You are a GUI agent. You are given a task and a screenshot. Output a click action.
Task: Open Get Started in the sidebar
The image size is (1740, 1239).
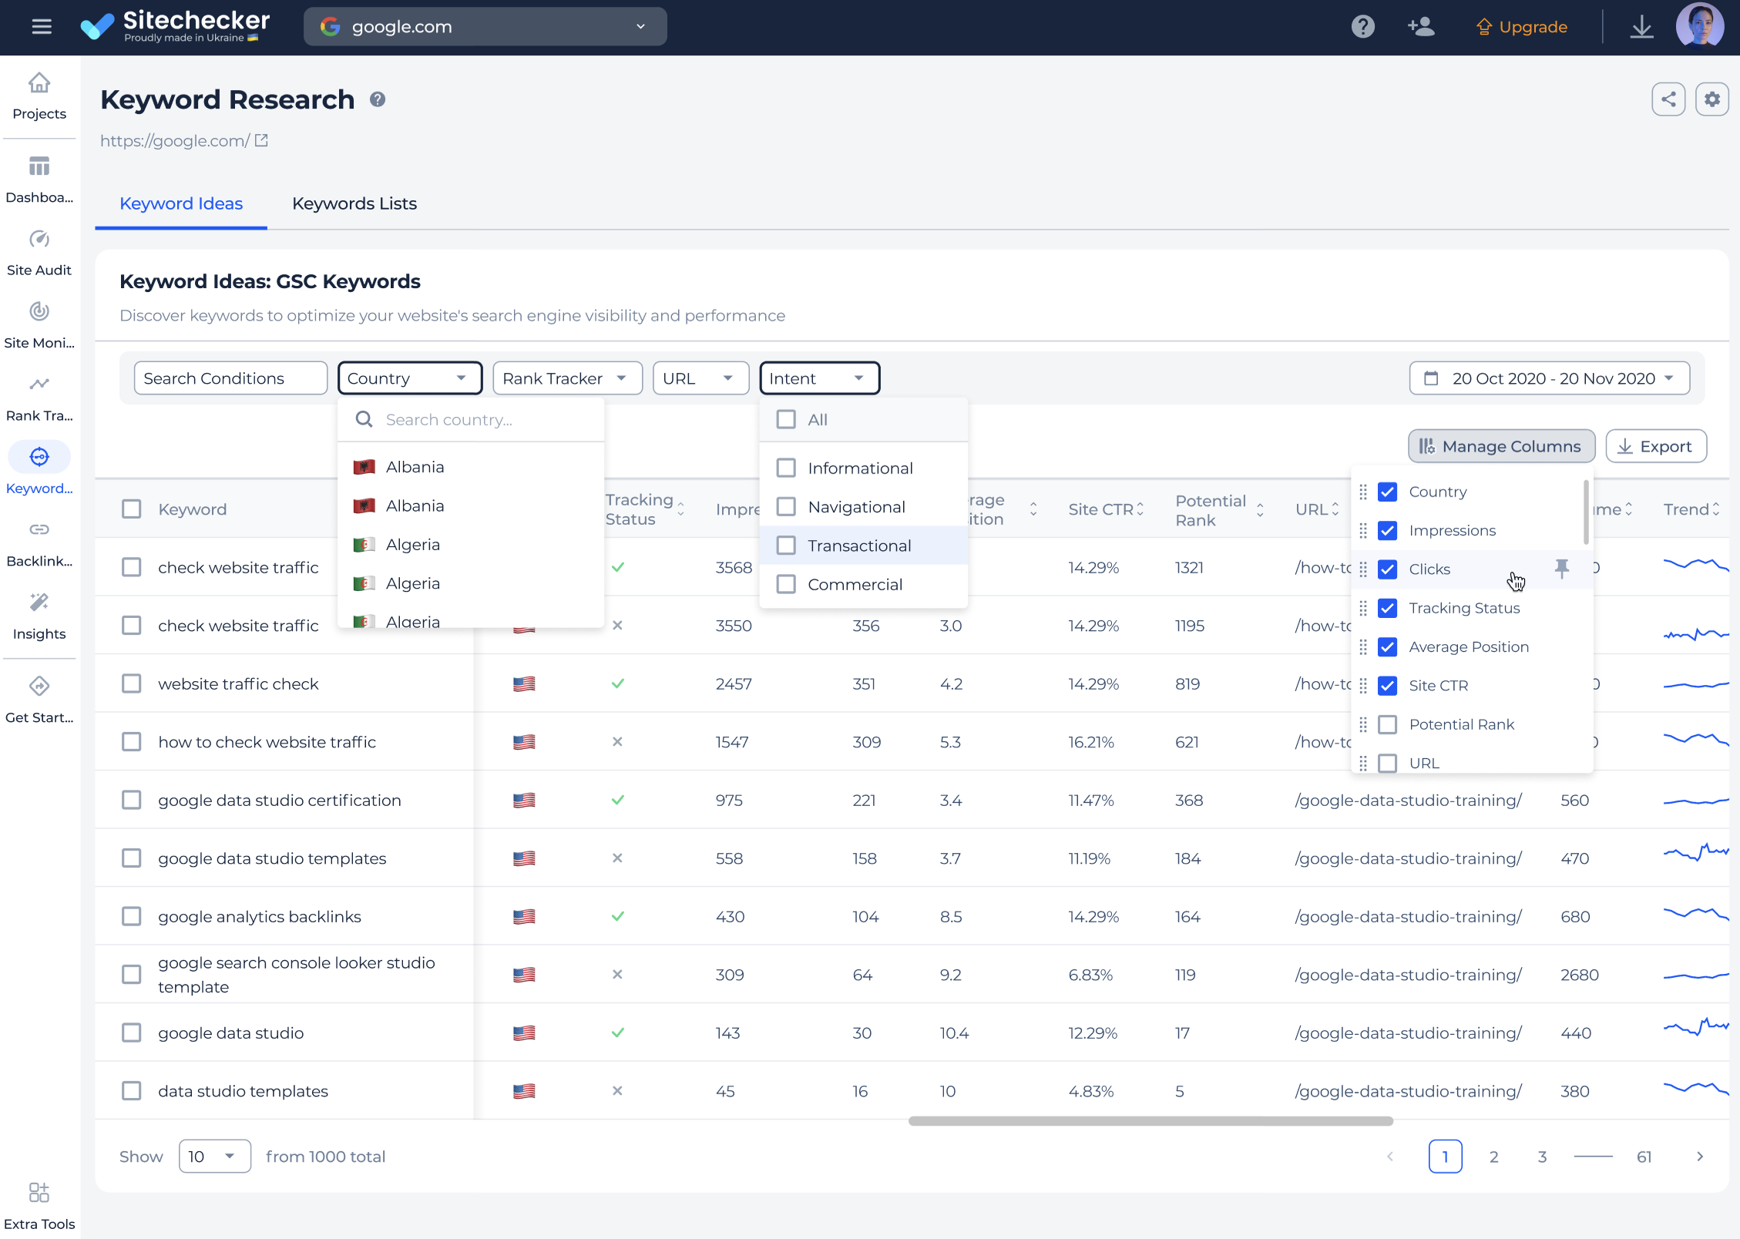[x=39, y=700]
